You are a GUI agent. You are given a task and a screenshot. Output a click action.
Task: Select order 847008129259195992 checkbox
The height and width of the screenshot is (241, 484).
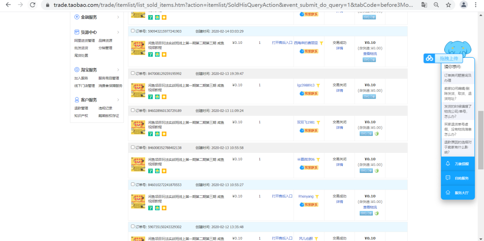click(132, 73)
